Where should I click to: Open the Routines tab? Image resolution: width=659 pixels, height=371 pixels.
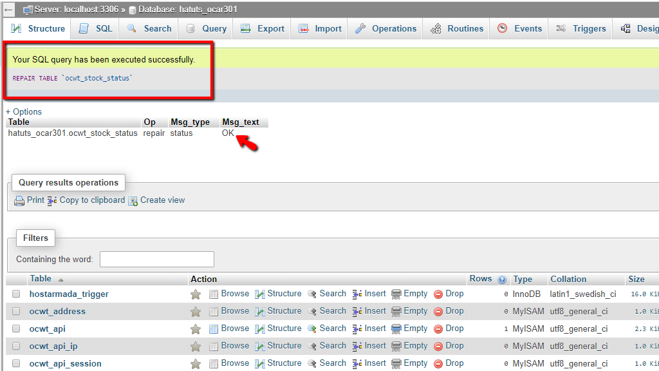(x=456, y=28)
